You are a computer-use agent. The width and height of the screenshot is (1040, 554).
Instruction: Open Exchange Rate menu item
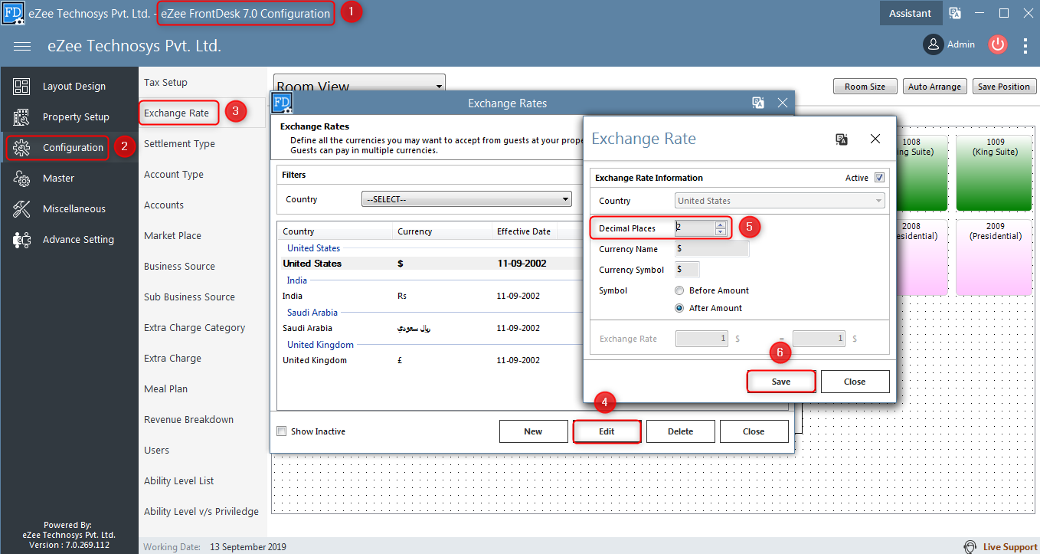[177, 113]
